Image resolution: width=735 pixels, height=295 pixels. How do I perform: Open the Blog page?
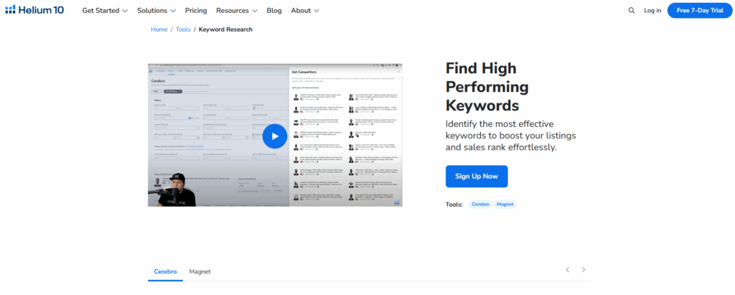coord(274,10)
